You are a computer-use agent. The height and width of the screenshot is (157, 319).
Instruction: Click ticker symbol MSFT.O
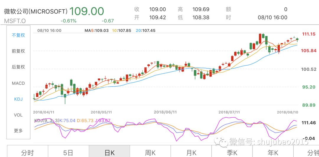(x=15, y=21)
